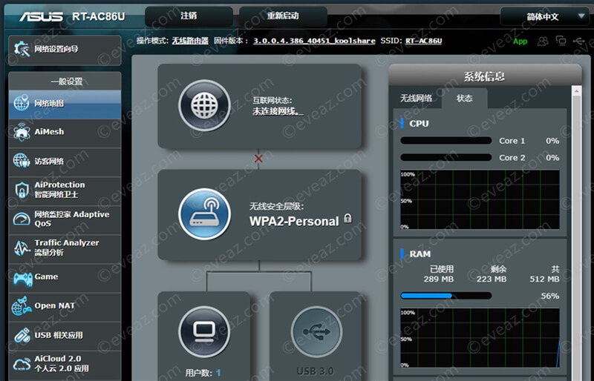Click the 注销 logout button
594x381 pixels.
pos(189,16)
